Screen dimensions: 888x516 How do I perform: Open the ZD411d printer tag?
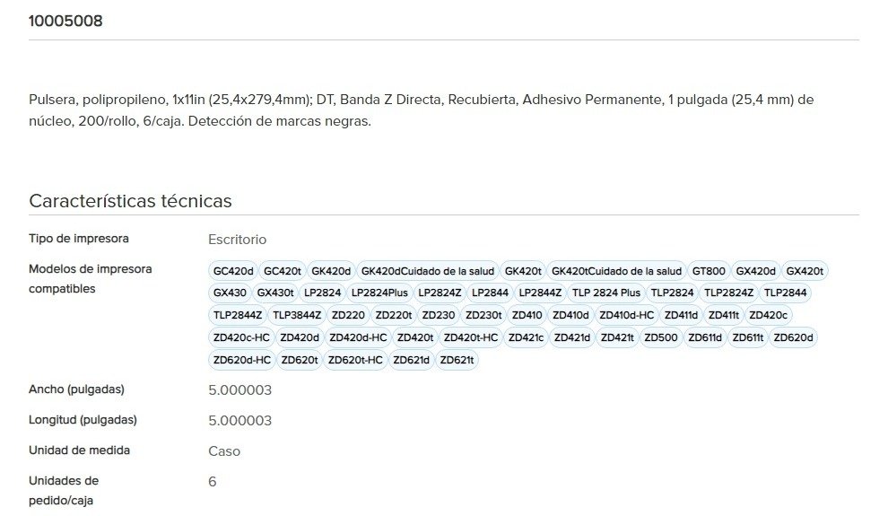pyautogui.click(x=681, y=315)
